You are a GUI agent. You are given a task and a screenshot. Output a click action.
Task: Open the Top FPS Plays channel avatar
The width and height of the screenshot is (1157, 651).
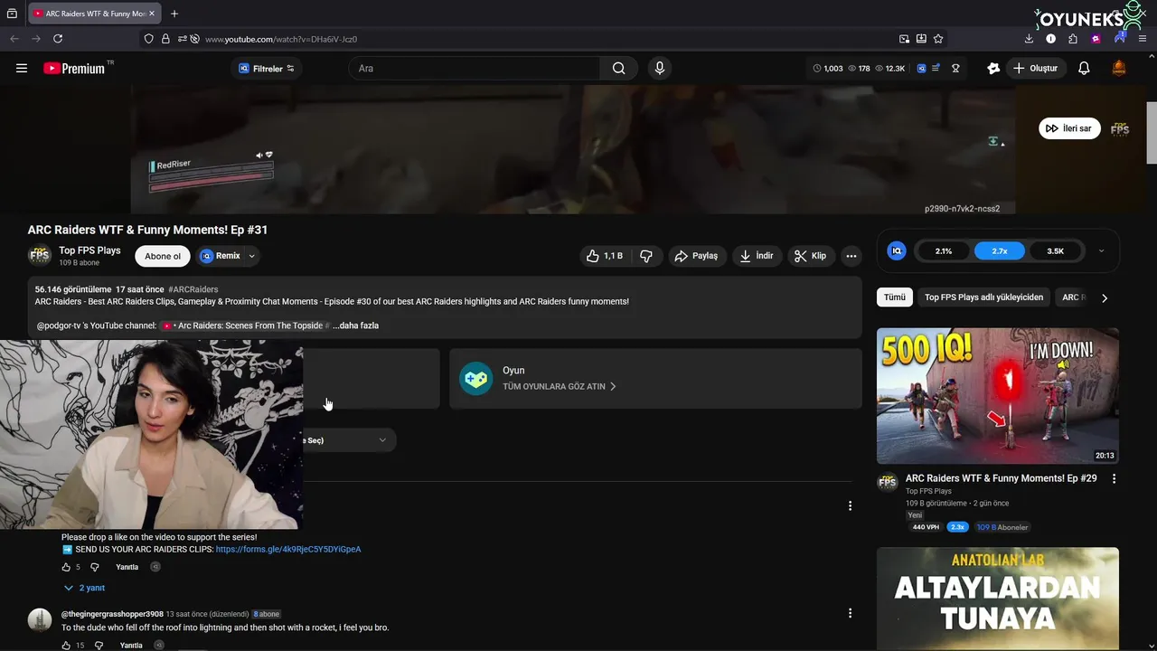[x=40, y=256]
